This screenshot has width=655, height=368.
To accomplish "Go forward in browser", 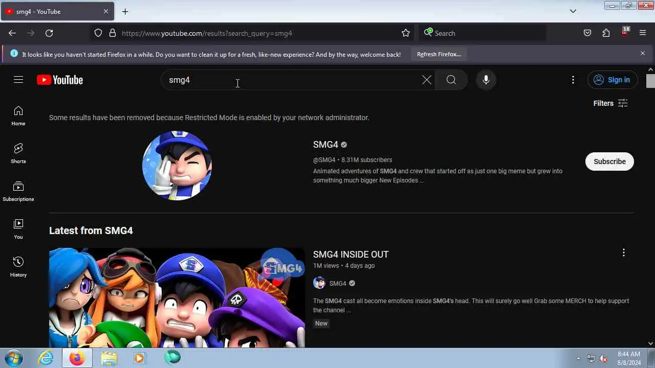I will point(31,33).
